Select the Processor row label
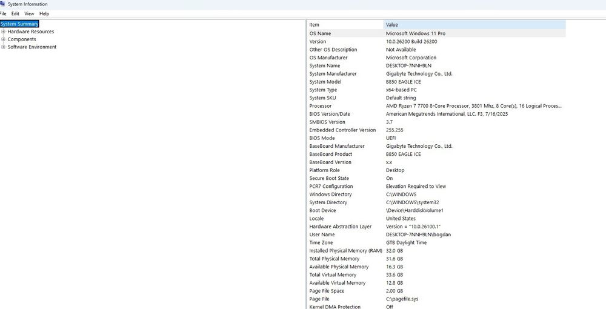The image size is (606, 309). (x=321, y=106)
